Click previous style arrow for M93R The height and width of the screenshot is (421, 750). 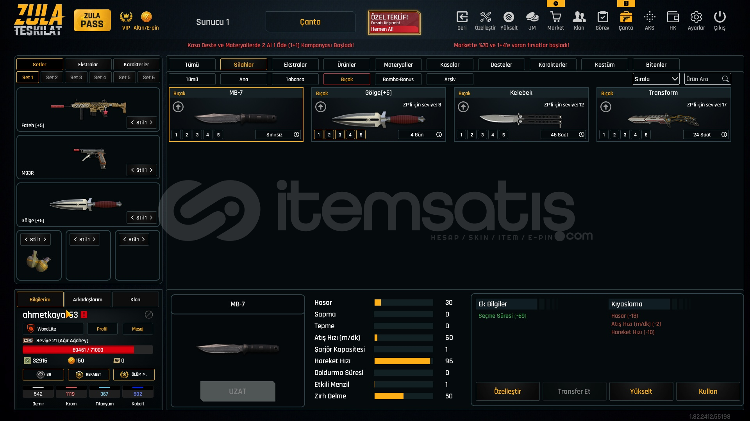point(132,170)
